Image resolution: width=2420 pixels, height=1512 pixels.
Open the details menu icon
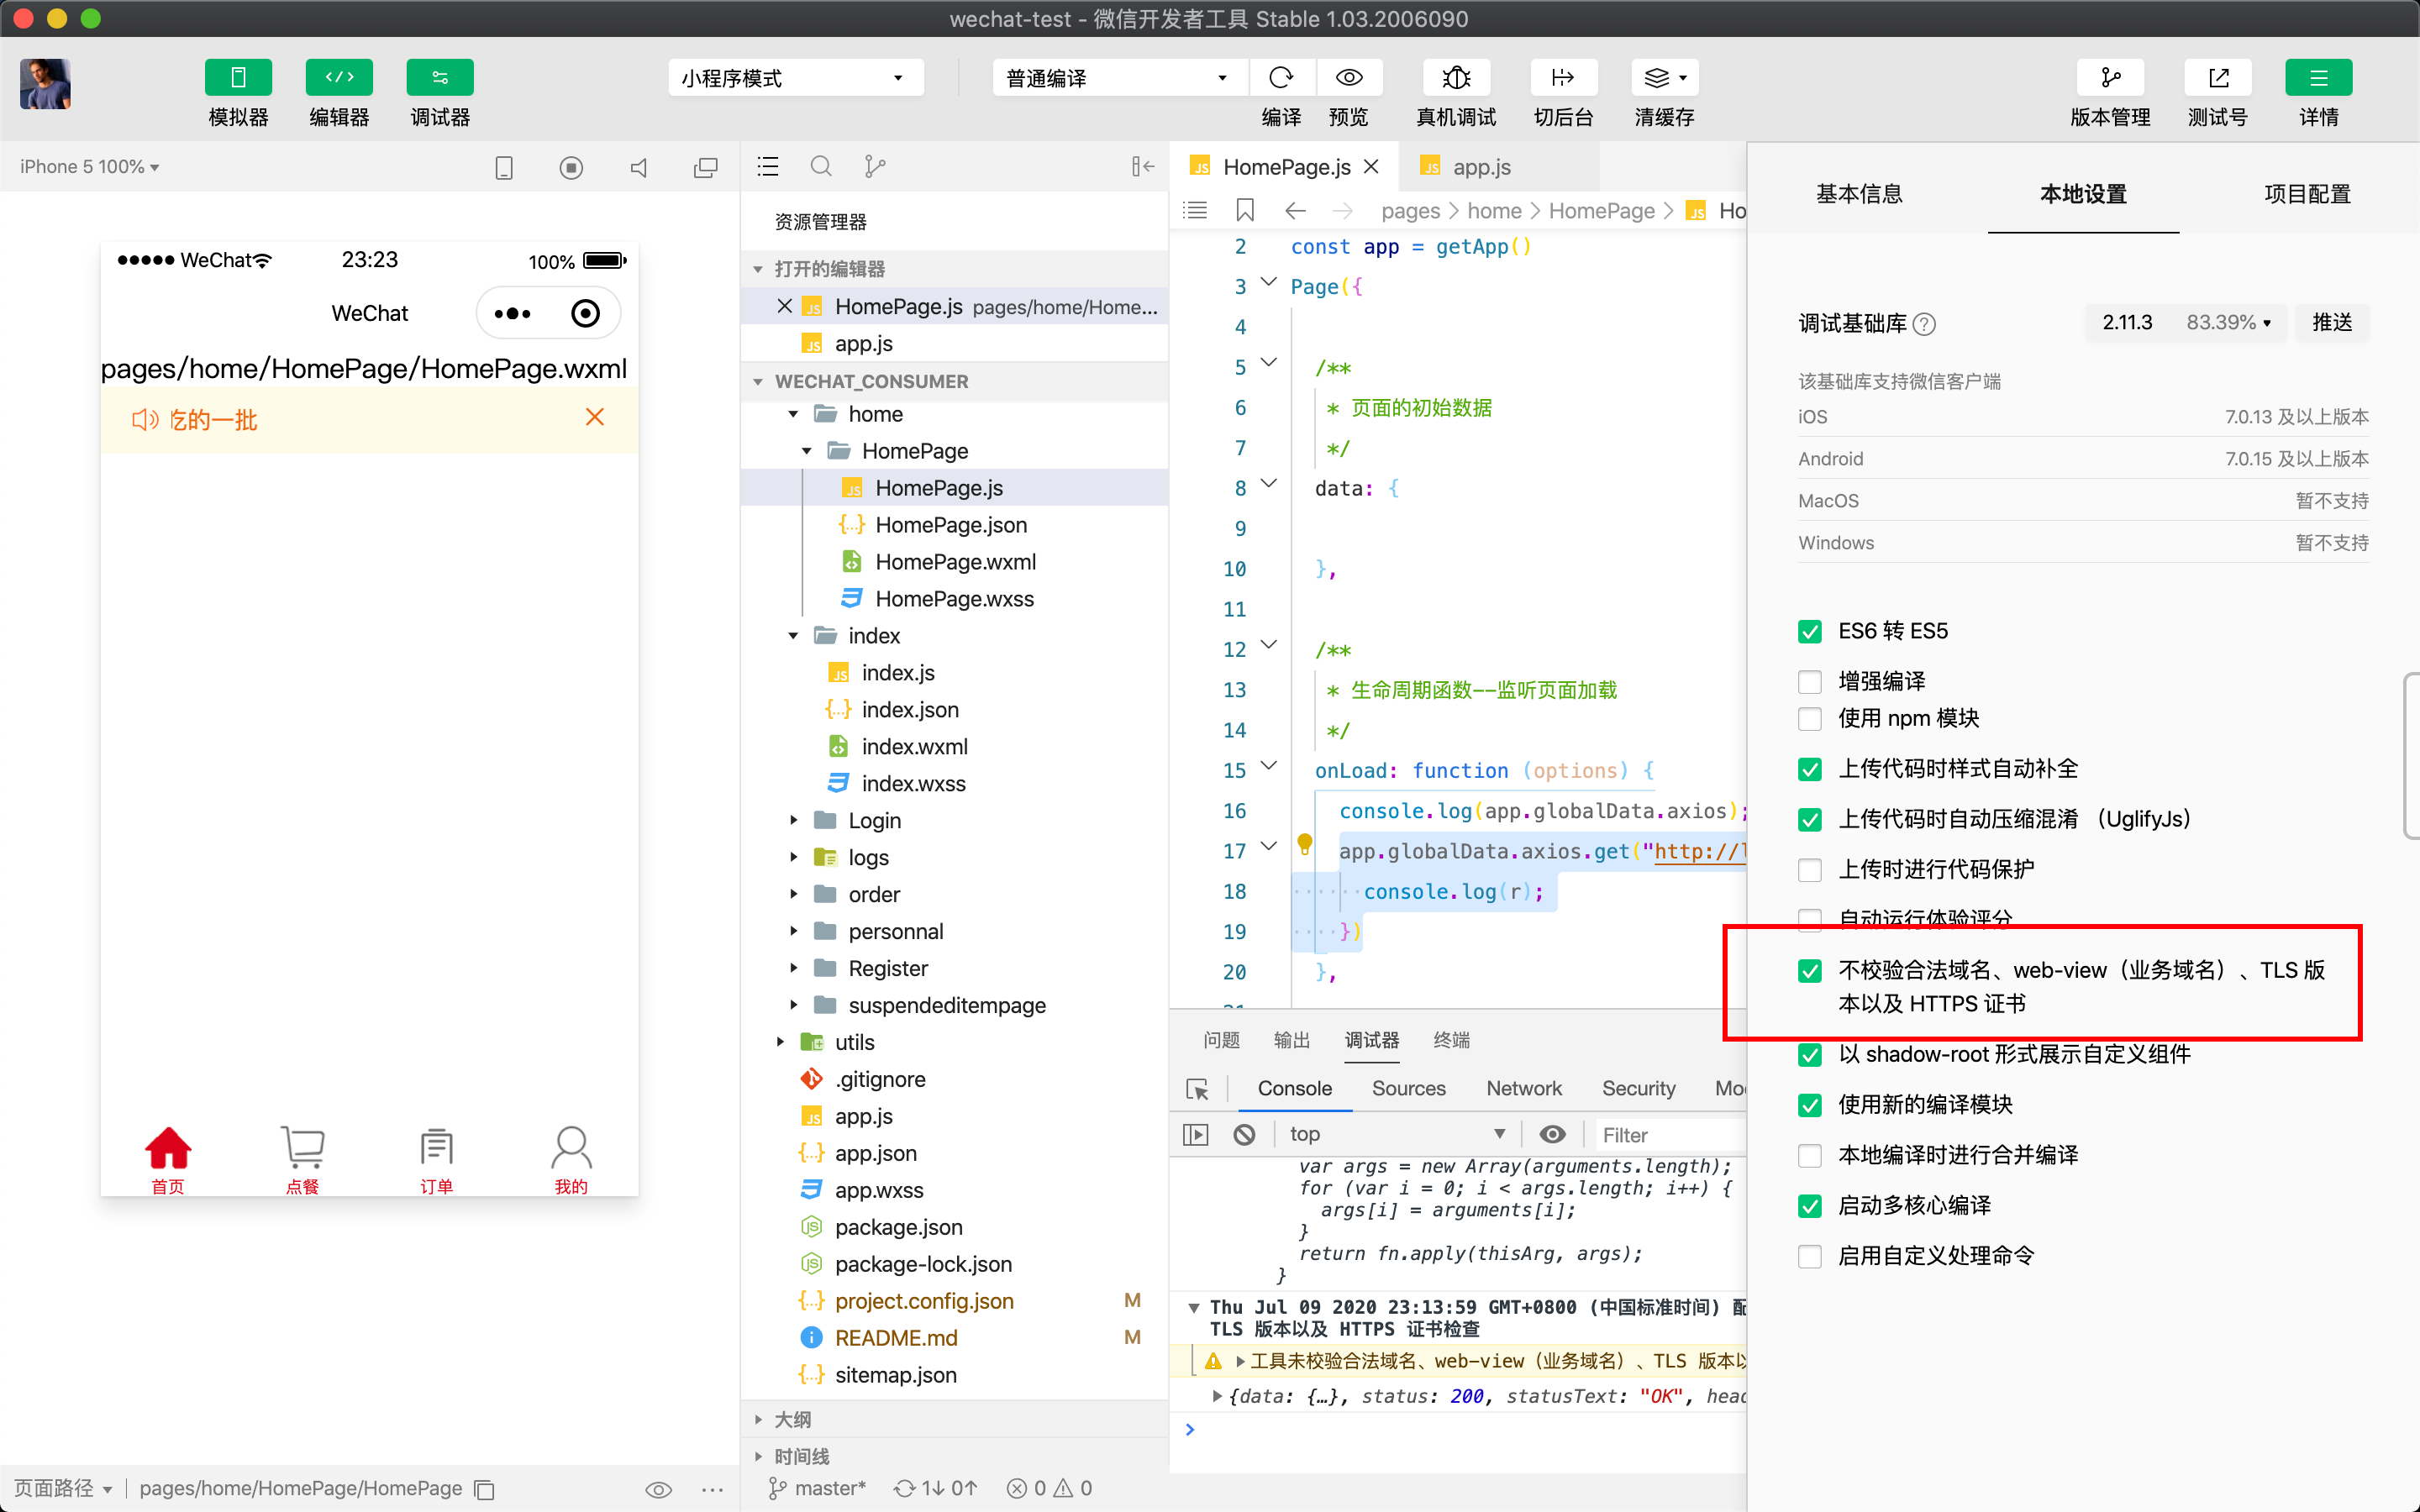pos(2318,78)
